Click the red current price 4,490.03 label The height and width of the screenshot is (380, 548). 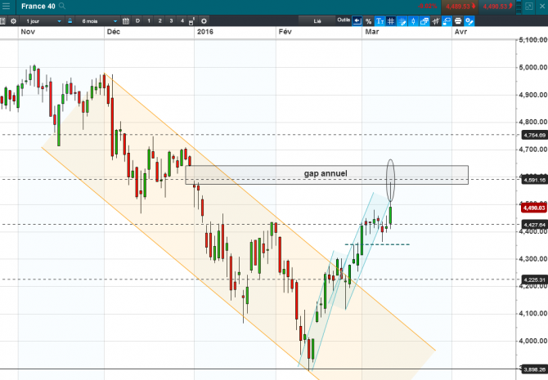tap(533, 208)
